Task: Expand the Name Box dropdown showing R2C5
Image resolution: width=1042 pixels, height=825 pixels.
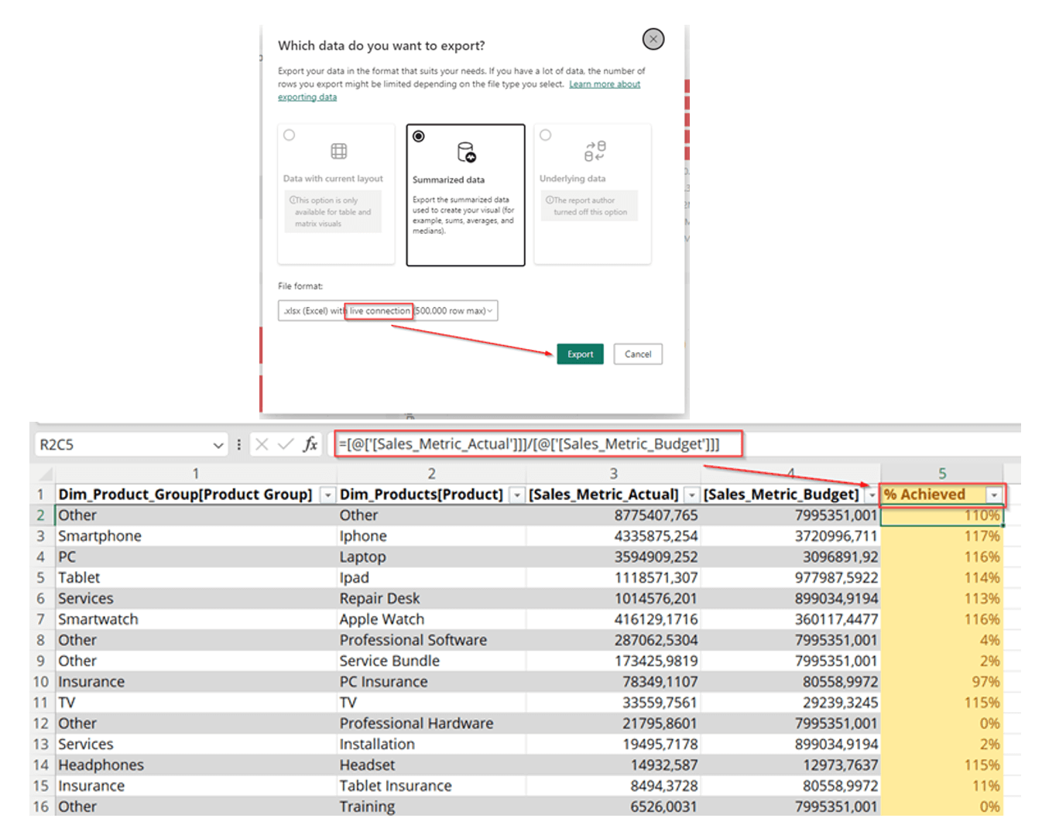Action: [218, 445]
